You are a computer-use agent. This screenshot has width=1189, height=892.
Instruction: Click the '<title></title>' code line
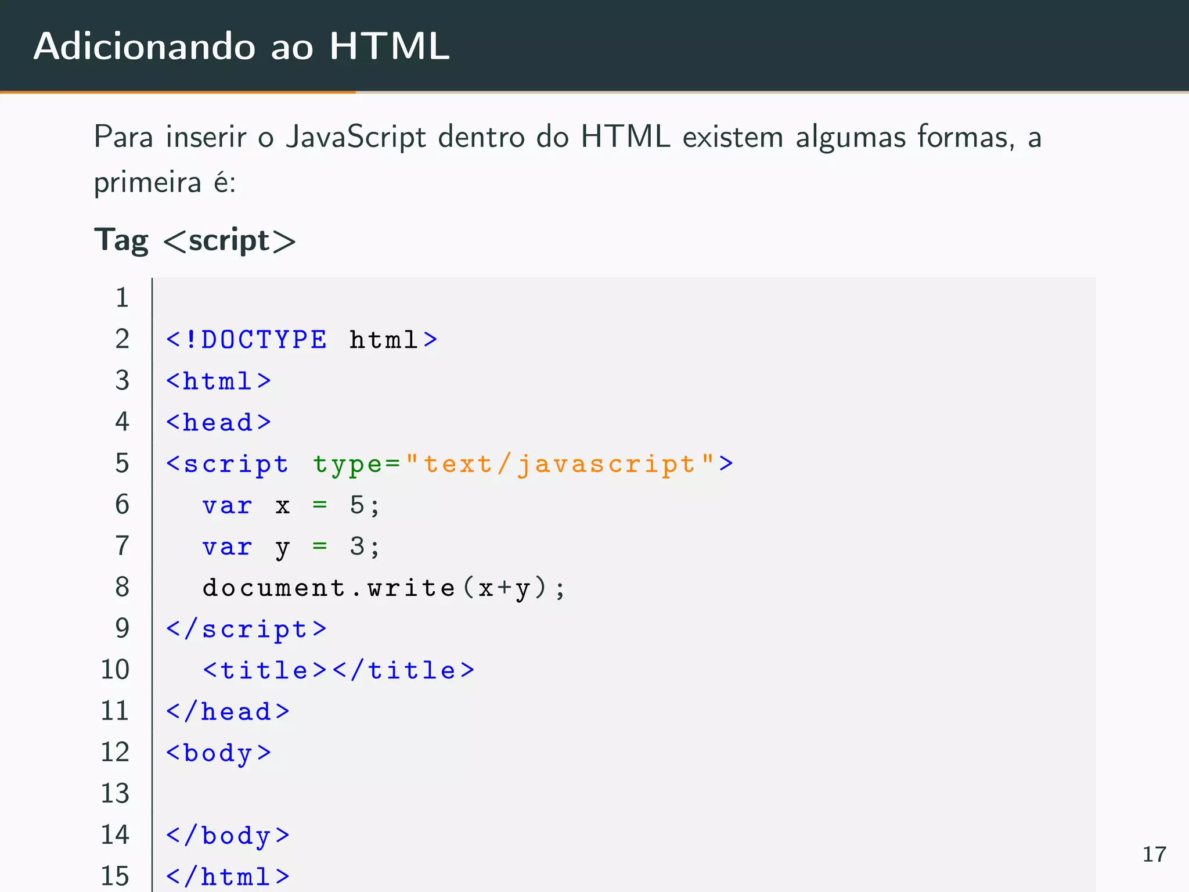(338, 670)
